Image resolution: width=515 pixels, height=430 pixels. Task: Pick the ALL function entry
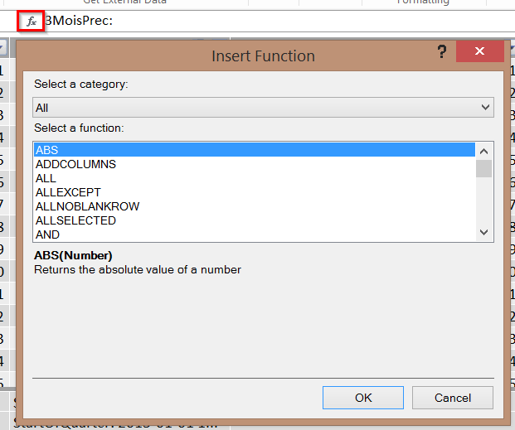(46, 178)
